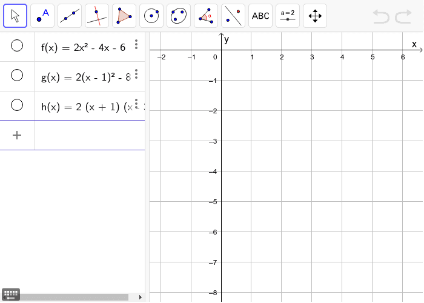Pick the Perpendicular Line tool

tap(97, 16)
